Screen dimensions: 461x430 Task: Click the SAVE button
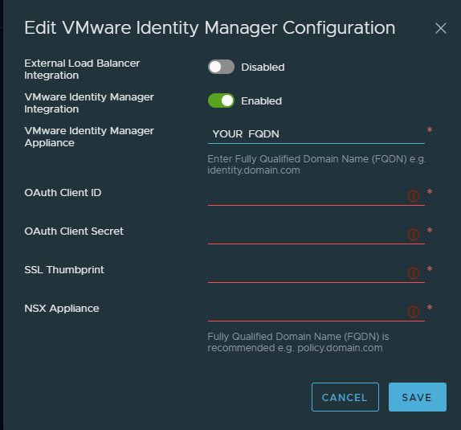pyautogui.click(x=418, y=397)
